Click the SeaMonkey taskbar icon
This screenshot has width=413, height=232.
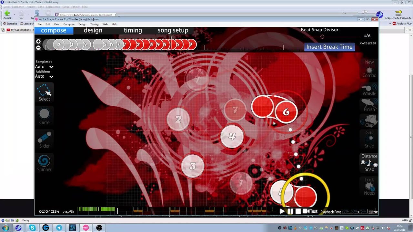point(18,228)
